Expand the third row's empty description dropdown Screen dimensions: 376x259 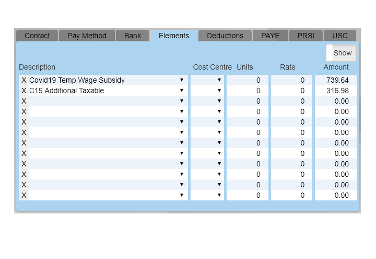181,101
